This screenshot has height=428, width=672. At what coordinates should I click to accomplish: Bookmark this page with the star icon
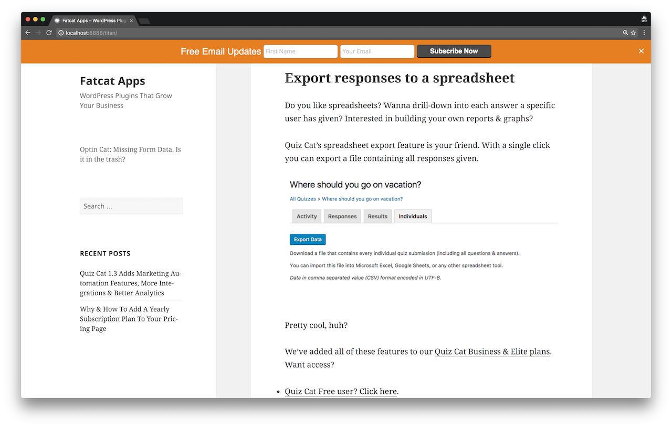[x=633, y=33]
